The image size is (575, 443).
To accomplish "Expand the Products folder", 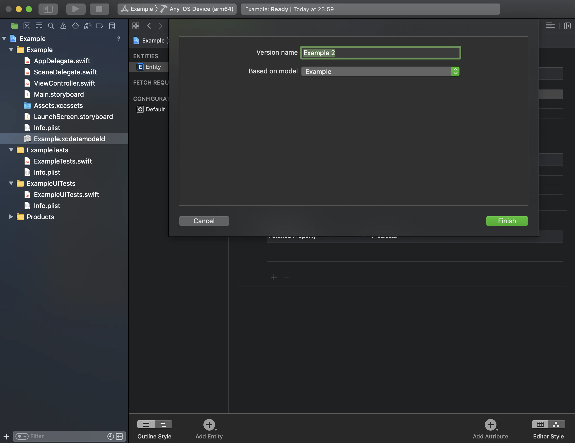I will point(11,217).
